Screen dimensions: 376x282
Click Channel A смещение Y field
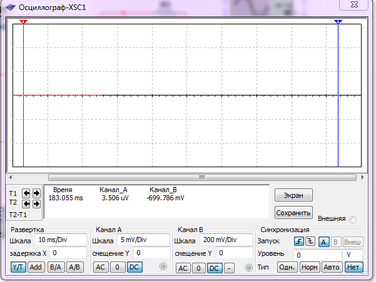click(151, 253)
